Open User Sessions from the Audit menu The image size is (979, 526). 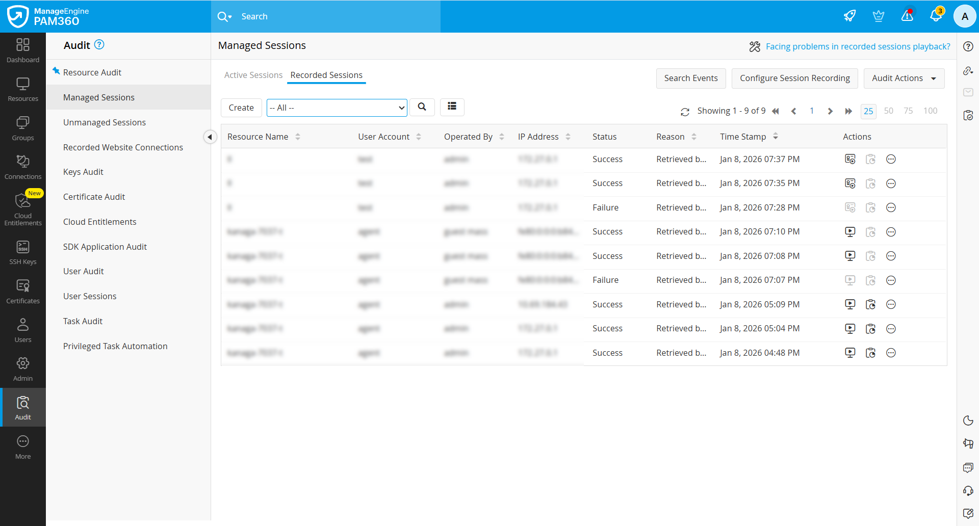[90, 296]
